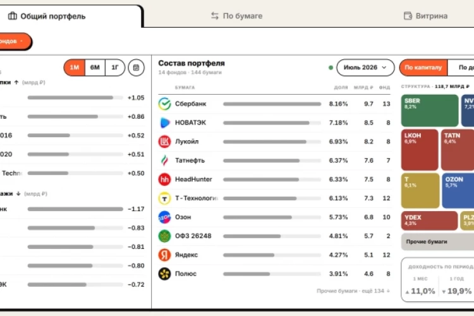The width and height of the screenshot is (474, 316).
Task: Click the HeadHunter logo icon
Action: [164, 179]
